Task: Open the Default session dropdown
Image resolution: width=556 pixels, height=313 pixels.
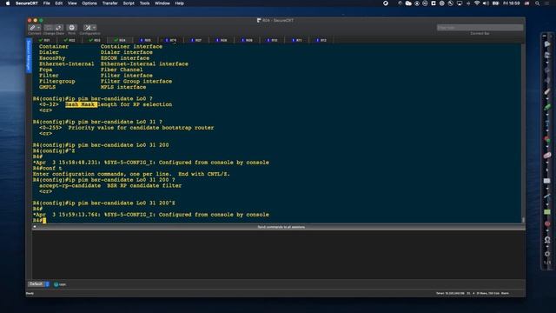Action: pyautogui.click(x=38, y=284)
